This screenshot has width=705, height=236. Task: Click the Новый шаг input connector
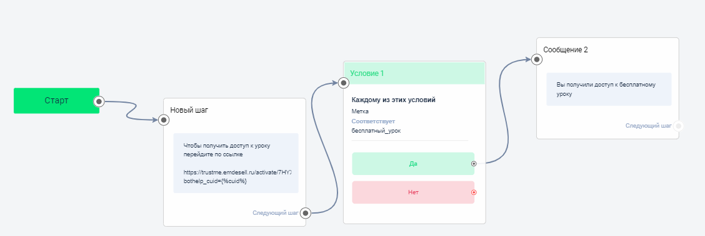tap(164, 120)
